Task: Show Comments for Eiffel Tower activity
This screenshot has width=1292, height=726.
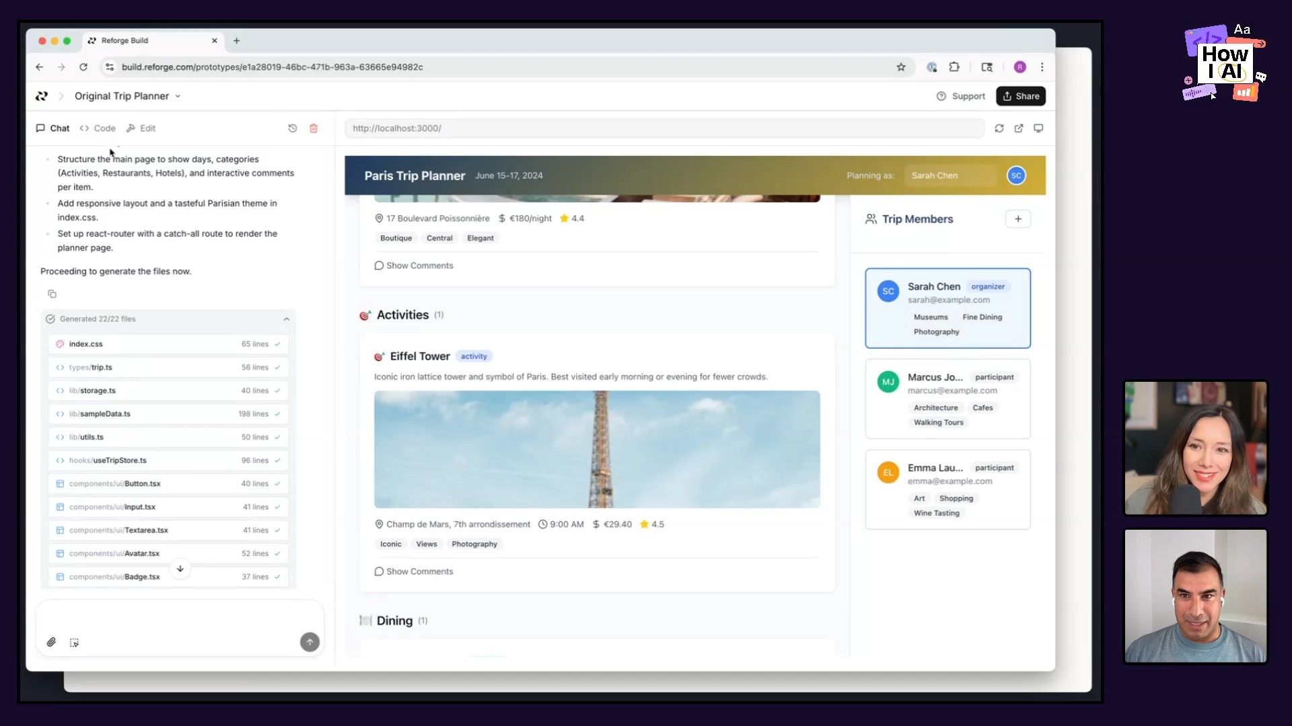Action: (x=414, y=571)
